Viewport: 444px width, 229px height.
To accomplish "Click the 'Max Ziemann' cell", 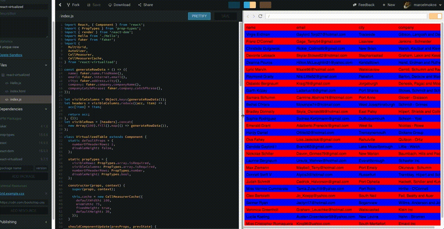I will click(257, 168).
